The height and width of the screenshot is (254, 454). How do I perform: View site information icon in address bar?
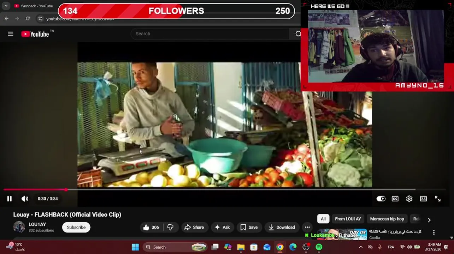[40, 19]
